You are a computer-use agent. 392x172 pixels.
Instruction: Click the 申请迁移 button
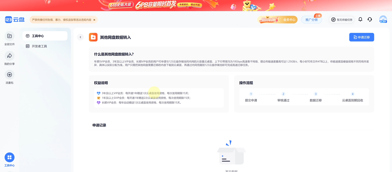click(x=362, y=37)
